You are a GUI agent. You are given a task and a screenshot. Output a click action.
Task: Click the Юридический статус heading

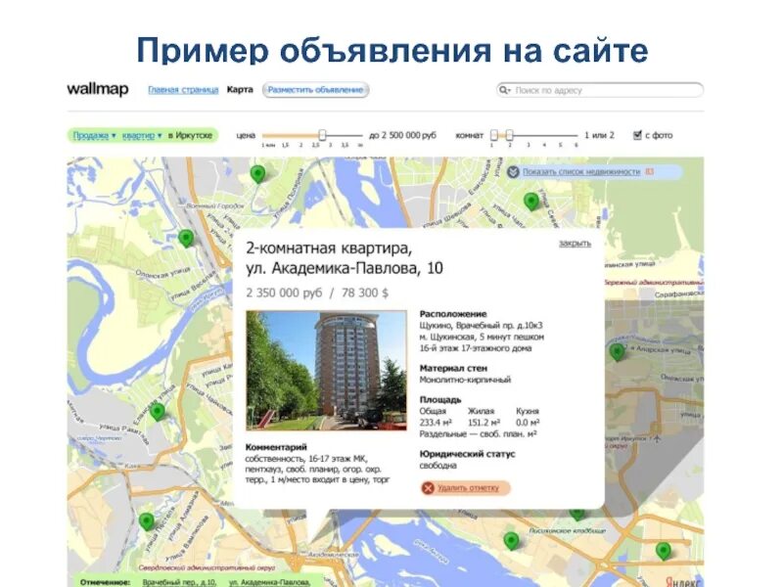click(468, 454)
